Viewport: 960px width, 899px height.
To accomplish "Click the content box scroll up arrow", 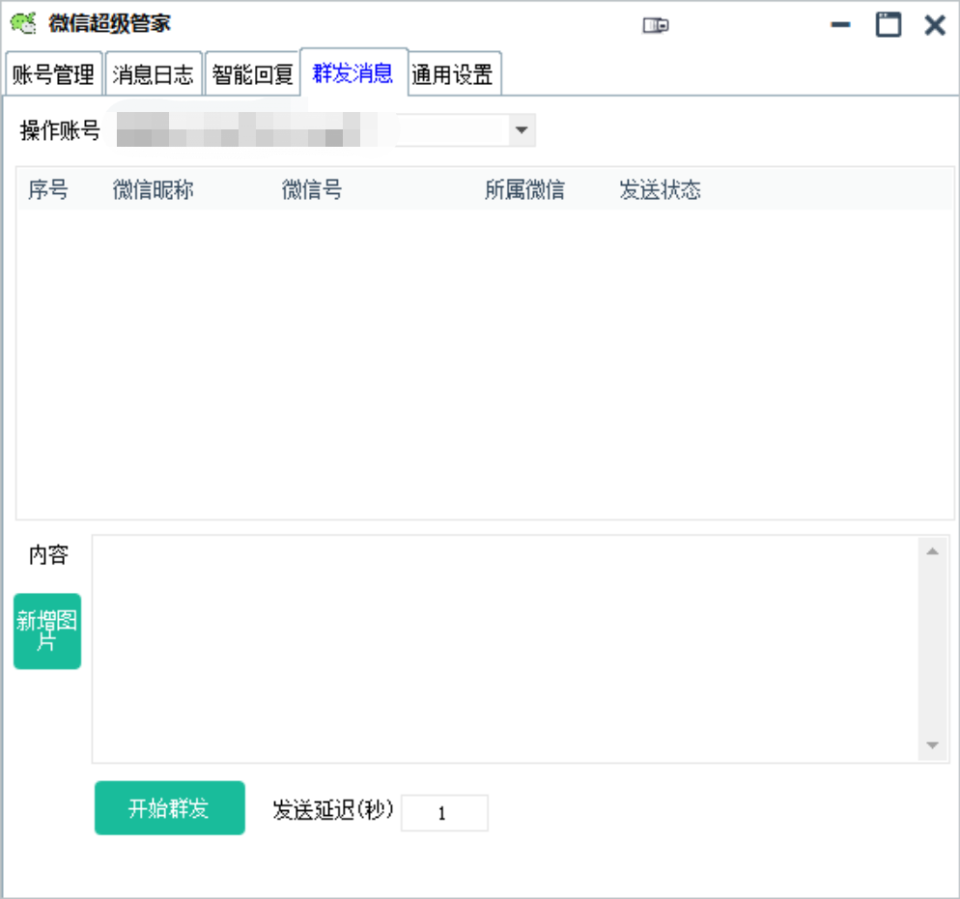I will point(932,551).
